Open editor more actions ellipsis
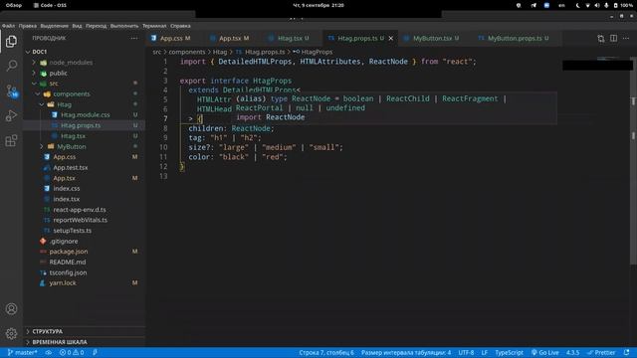This screenshot has width=637, height=358. 626,38
